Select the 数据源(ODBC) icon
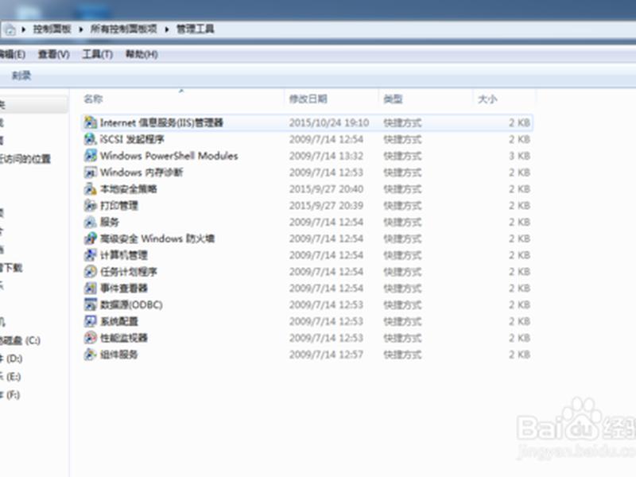636x477 pixels. coord(90,304)
